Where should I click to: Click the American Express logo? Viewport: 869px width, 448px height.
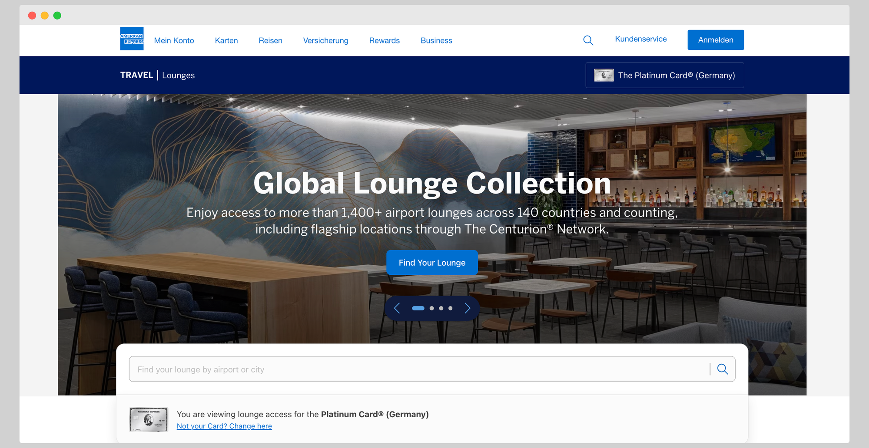click(x=132, y=39)
